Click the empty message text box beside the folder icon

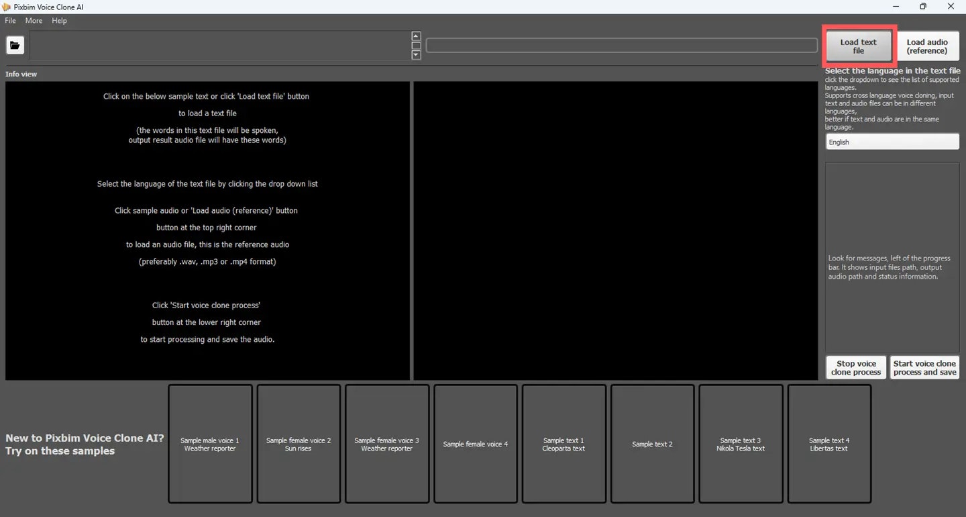pos(219,46)
